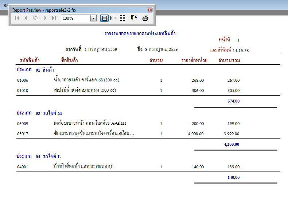Click the รหัสสินค้า column header
288x217 pixels.
click(x=30, y=60)
